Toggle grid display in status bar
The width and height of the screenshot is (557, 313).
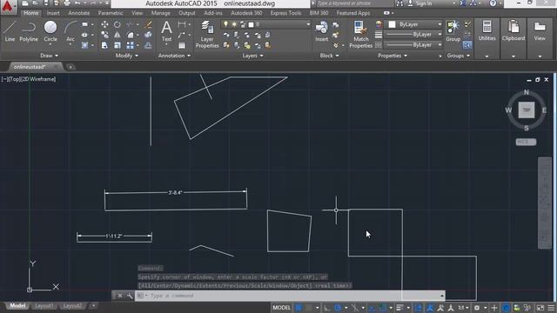coord(299,308)
